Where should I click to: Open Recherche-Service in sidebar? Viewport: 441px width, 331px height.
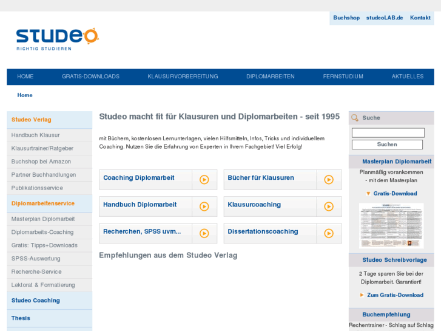click(50, 272)
